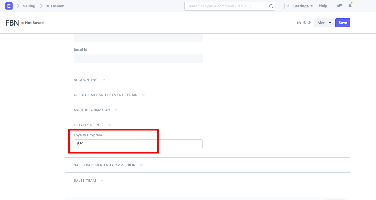Open the notifications bell icon
The height and width of the screenshot is (200, 376).
tap(350, 6)
